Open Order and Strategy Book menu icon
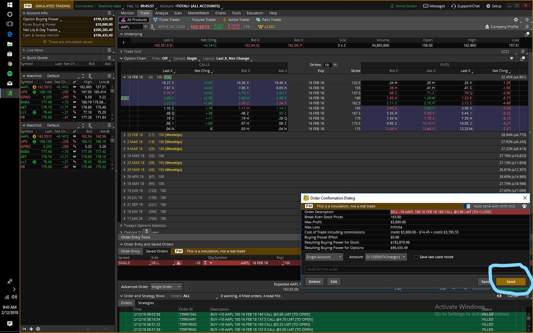The width and height of the screenshot is (533, 333). 527,296
